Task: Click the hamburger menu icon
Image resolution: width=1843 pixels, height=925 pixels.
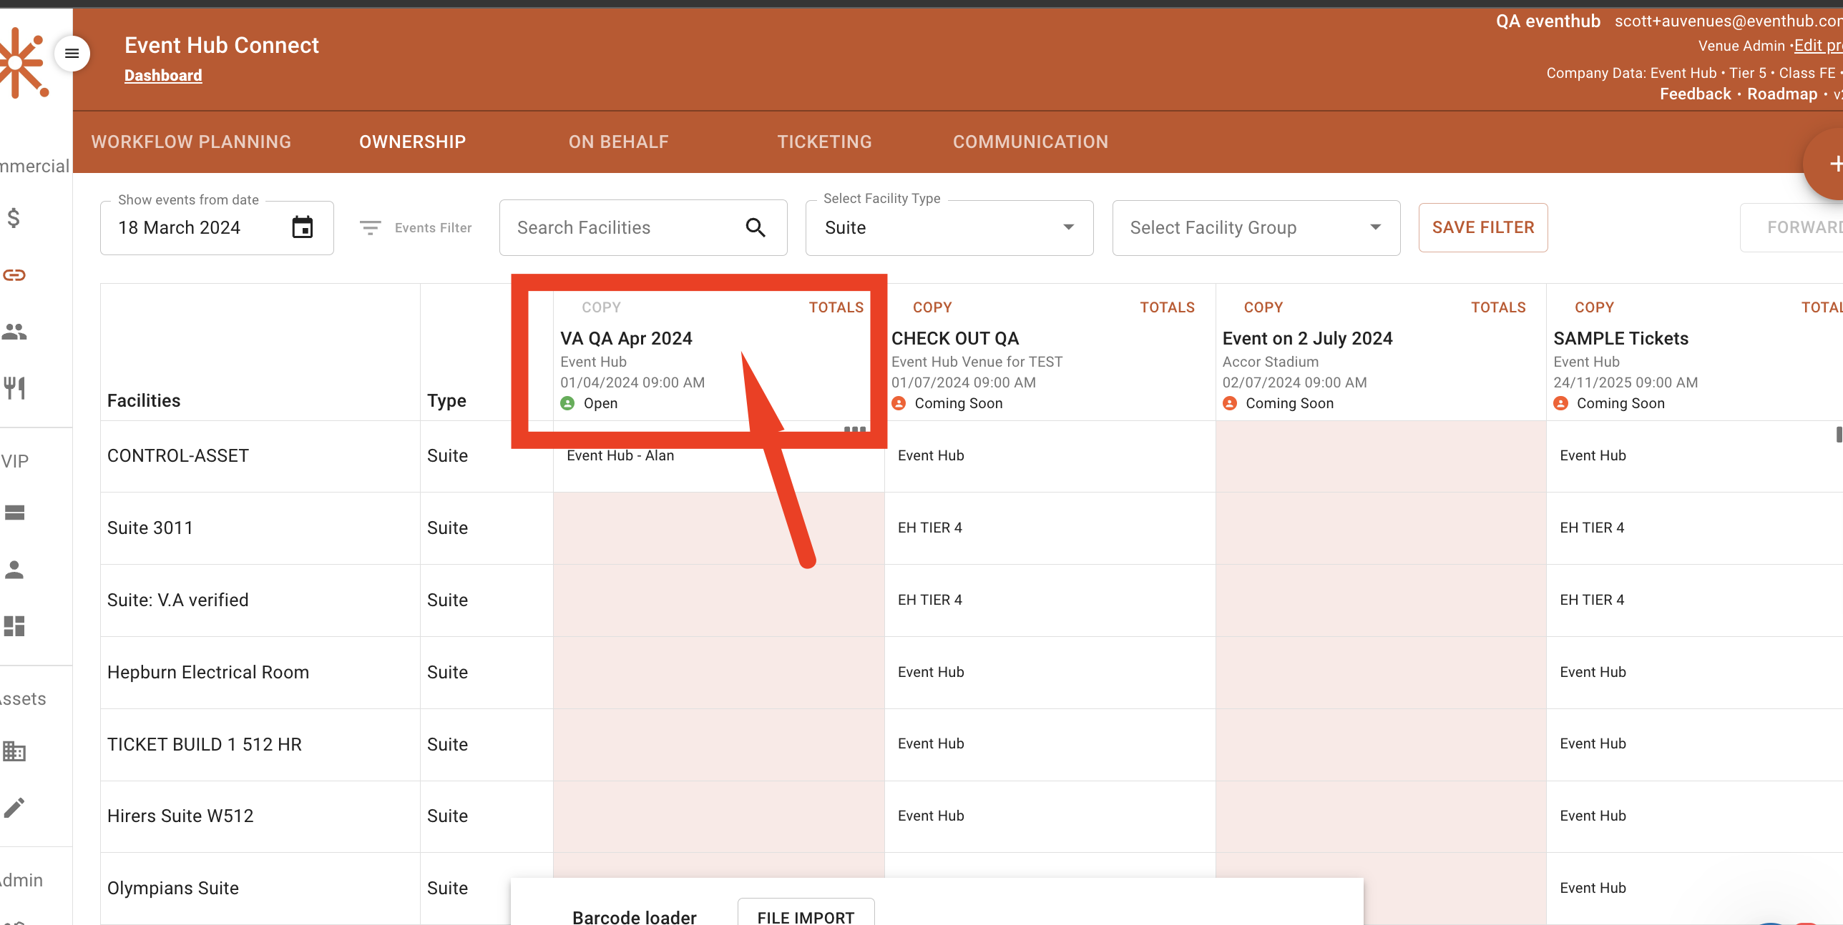Action: pos(72,54)
